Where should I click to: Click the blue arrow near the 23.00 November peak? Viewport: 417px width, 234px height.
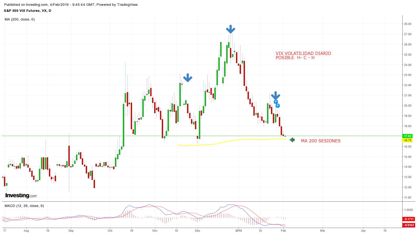pyautogui.click(x=188, y=77)
